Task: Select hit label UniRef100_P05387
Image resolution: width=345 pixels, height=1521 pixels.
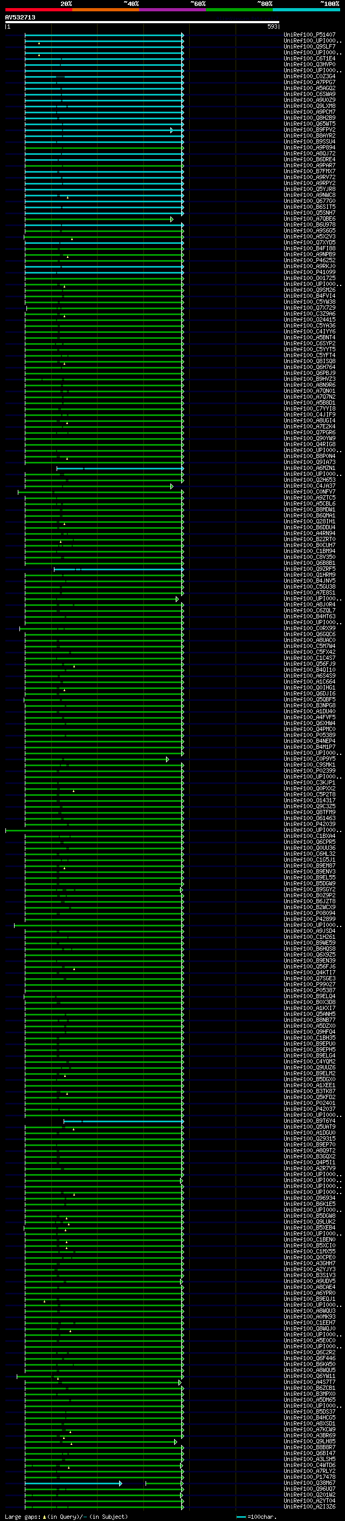Action: pyautogui.click(x=309, y=990)
